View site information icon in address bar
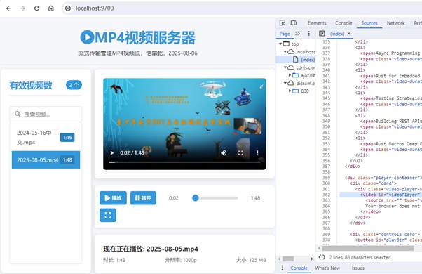 68,8
